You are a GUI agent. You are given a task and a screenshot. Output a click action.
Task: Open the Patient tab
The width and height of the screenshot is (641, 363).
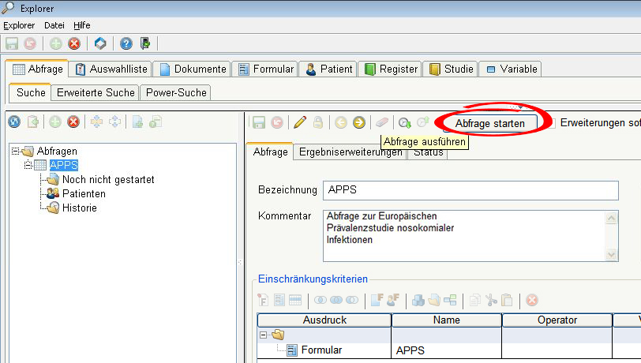pos(328,69)
